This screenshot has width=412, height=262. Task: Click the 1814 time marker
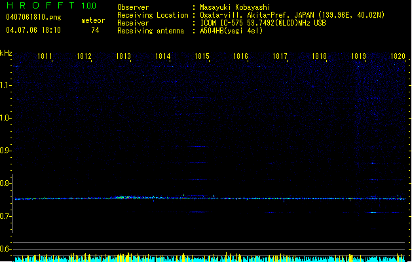(x=162, y=56)
